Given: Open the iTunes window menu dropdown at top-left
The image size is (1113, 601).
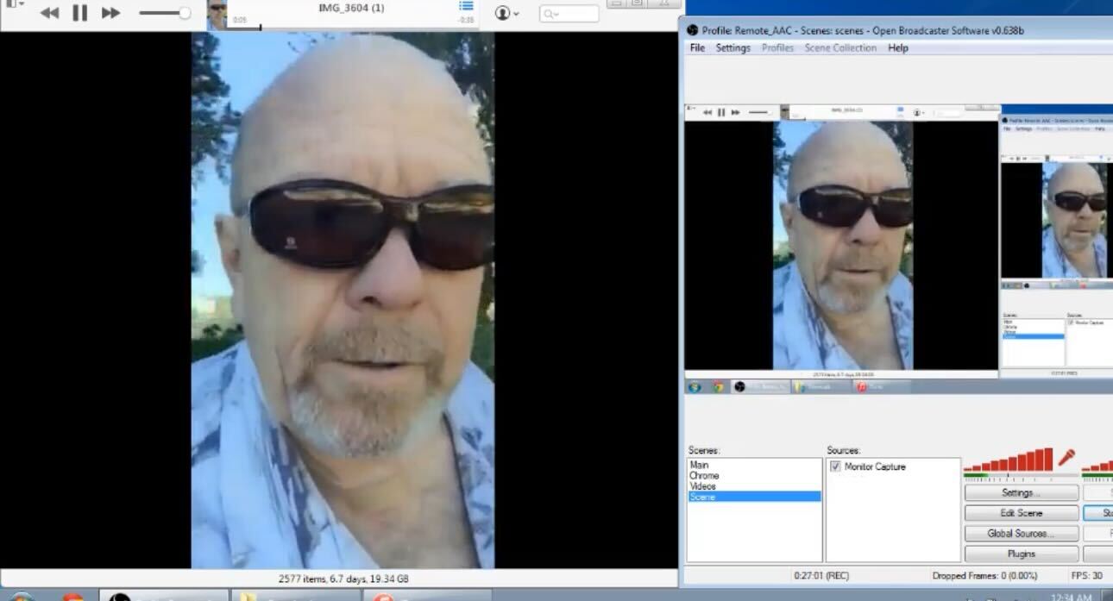Looking at the screenshot, I should click(14, 4).
